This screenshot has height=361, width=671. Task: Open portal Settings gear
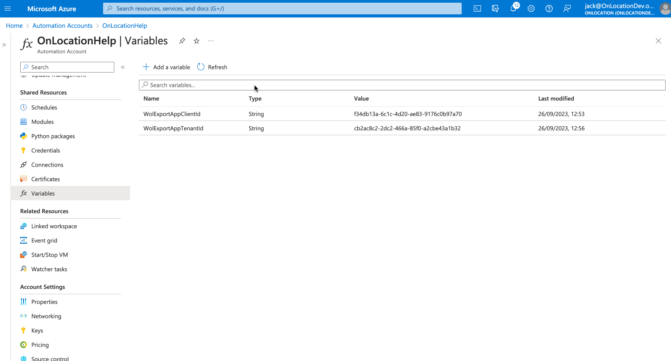531,9
